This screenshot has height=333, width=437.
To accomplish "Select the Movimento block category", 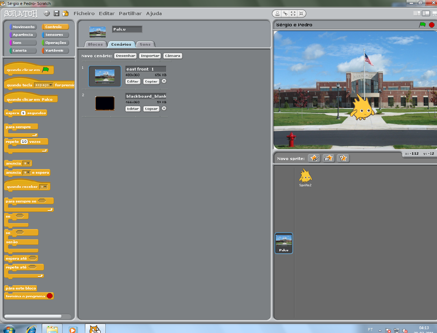I will coord(23,27).
